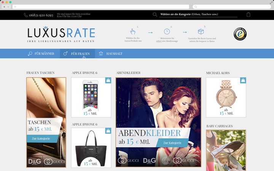Click the magnifier search icon in black bar
This screenshot has width=274, height=171.
coord(155,14)
